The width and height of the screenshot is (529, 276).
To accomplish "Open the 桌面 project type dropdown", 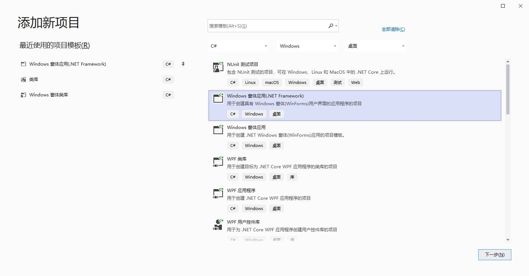I will (375, 45).
